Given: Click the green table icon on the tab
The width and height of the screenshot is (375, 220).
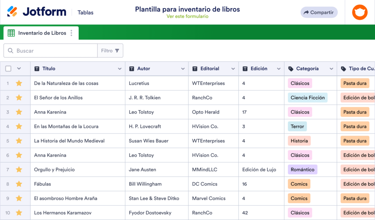Looking at the screenshot, I should coord(11,33).
